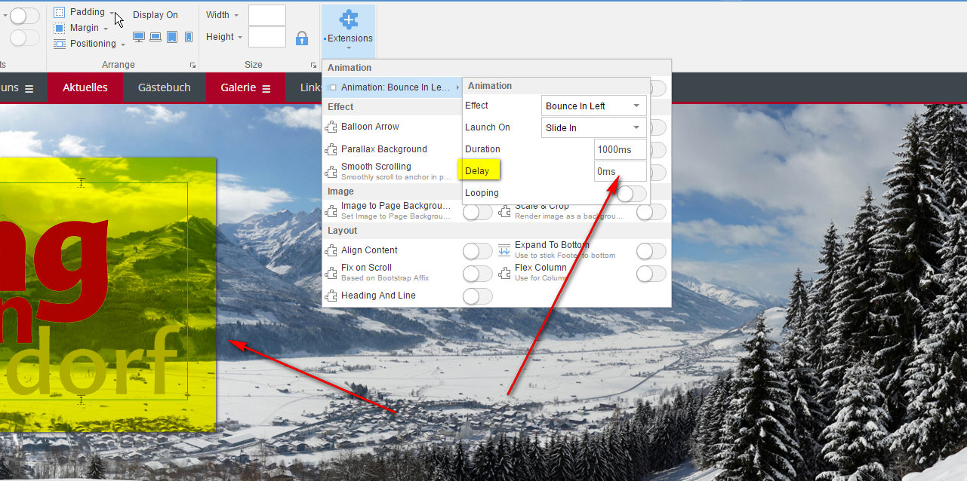The width and height of the screenshot is (967, 481).
Task: Open the Aktuelles navigation menu item
Action: (85, 88)
